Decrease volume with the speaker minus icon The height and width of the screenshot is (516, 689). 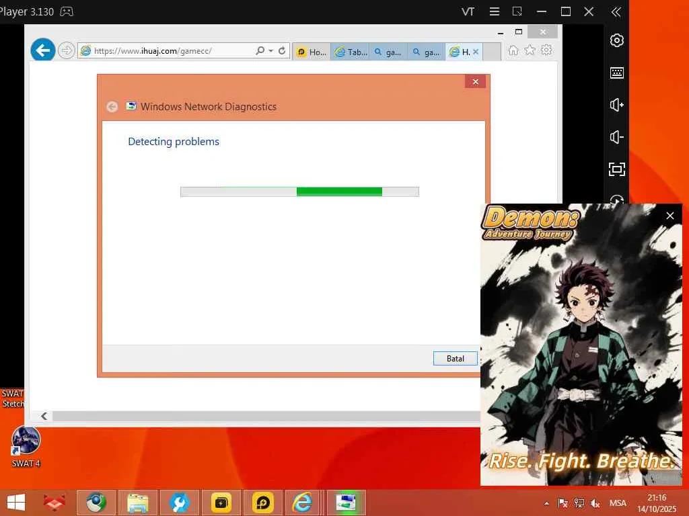point(616,137)
